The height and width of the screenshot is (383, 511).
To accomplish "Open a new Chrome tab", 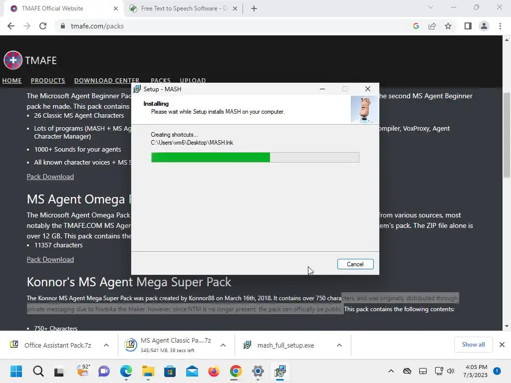I will click(x=254, y=8).
